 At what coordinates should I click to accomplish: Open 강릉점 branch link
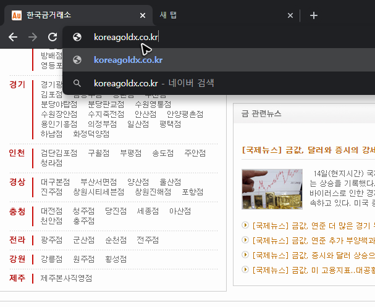coord(51,260)
